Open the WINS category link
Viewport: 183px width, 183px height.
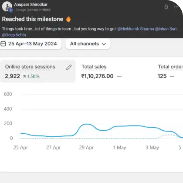click(x=47, y=10)
